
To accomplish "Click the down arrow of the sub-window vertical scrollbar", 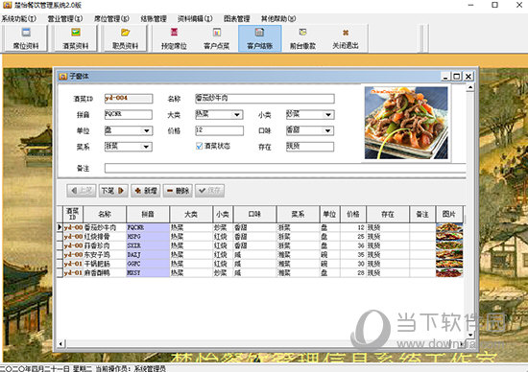I will 470,335.
